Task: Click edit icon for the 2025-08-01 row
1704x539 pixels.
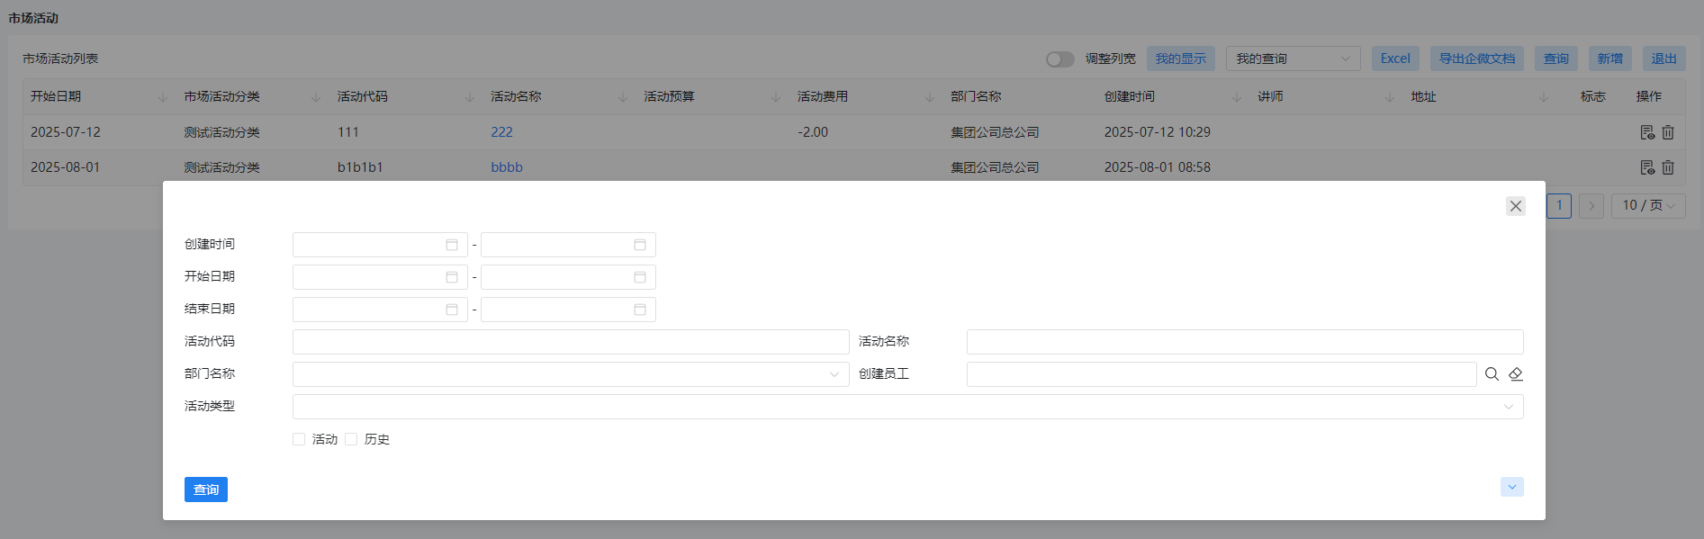Action: tap(1647, 167)
